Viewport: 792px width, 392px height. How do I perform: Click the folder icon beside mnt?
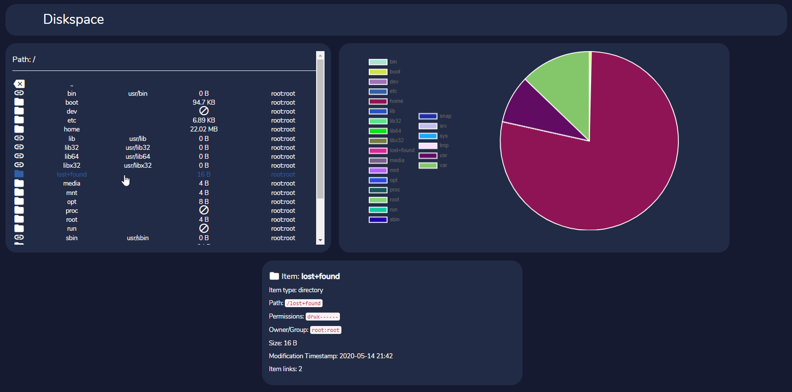[19, 192]
